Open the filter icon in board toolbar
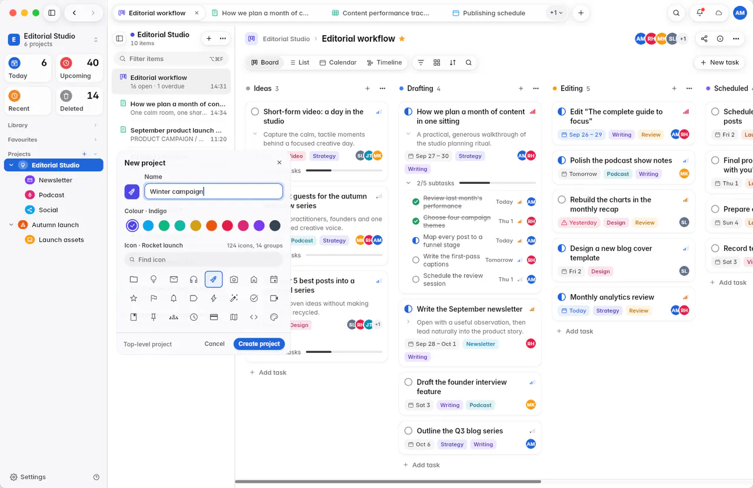The width and height of the screenshot is (753, 488). (x=421, y=62)
